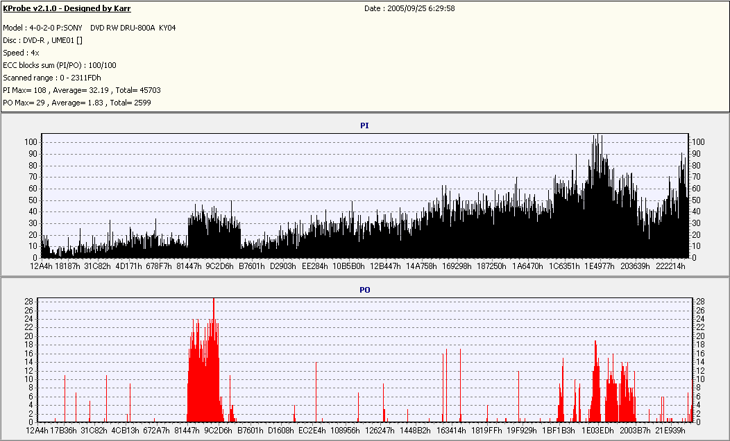This screenshot has height=441, width=730.
Task: Select the Model SONY DVD RW DRU-800A line
Action: click(90, 28)
